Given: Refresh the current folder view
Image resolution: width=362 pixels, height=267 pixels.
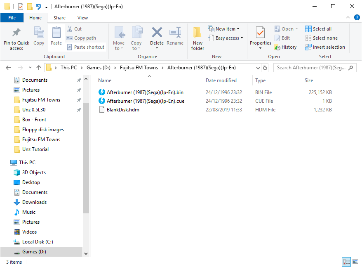Looking at the screenshot, I should pyautogui.click(x=265, y=68).
